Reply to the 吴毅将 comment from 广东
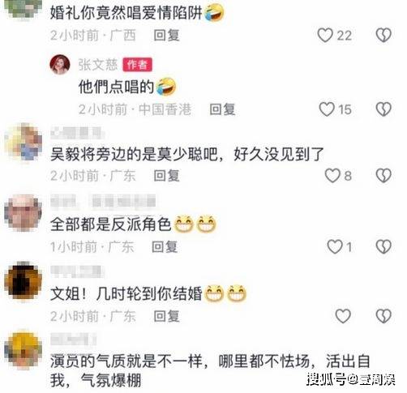Screen dimensions: 407x393 [x=166, y=176]
